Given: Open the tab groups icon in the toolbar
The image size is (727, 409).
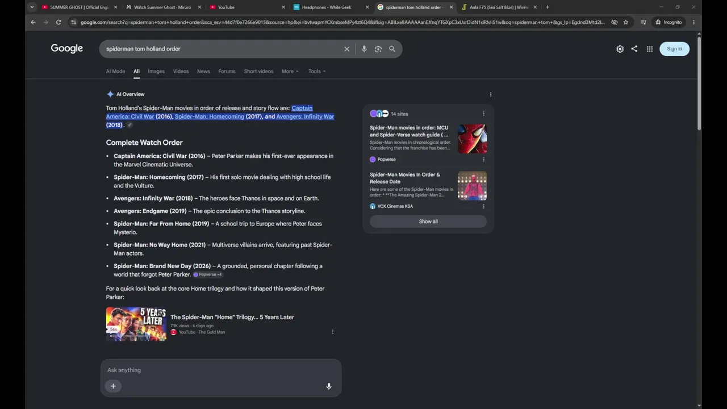Looking at the screenshot, I should pyautogui.click(x=643, y=22).
